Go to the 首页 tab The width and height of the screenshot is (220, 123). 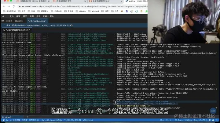[x=9, y=21]
